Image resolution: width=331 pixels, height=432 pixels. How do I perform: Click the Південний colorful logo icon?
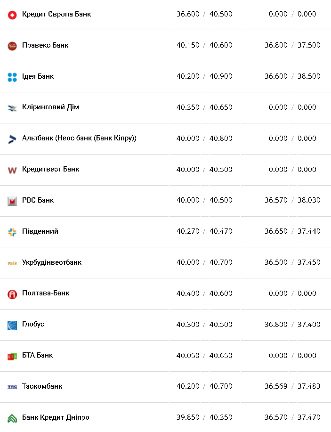click(12, 232)
